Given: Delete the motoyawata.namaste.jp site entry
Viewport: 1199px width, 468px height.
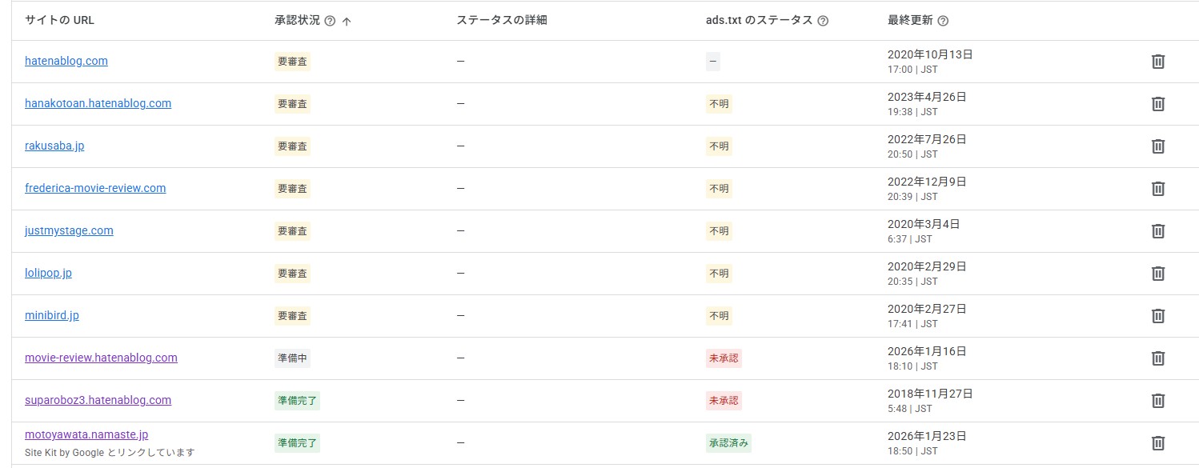Looking at the screenshot, I should click(x=1158, y=442).
